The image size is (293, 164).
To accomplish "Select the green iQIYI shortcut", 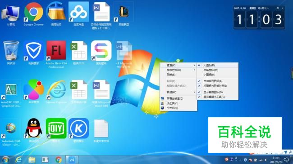I will point(56,131).
